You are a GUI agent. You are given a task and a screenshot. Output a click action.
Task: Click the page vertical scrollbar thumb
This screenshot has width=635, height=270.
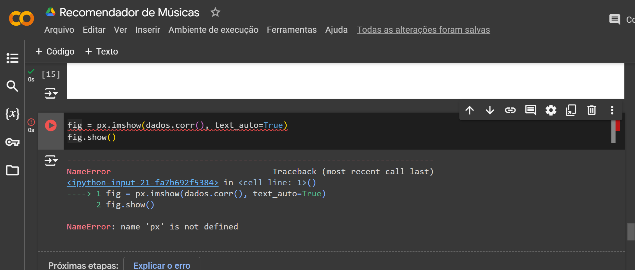tap(631, 231)
